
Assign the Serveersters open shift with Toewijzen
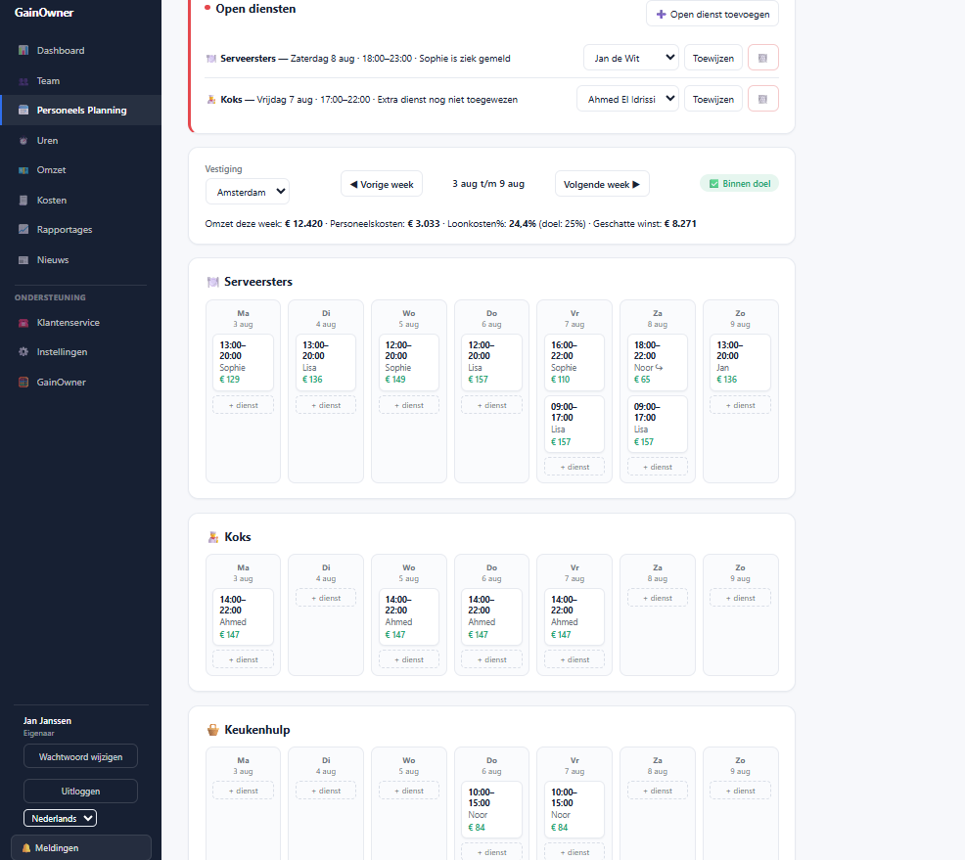(713, 58)
